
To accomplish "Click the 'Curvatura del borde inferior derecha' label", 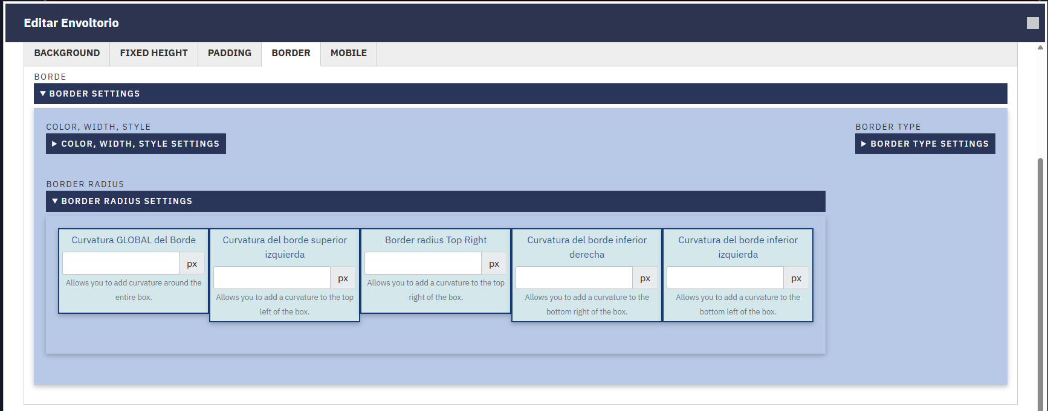I will point(587,247).
